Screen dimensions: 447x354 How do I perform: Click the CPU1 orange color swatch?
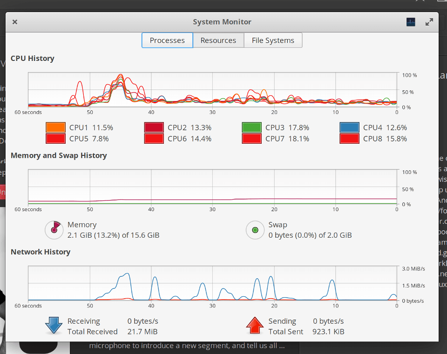tap(55, 127)
